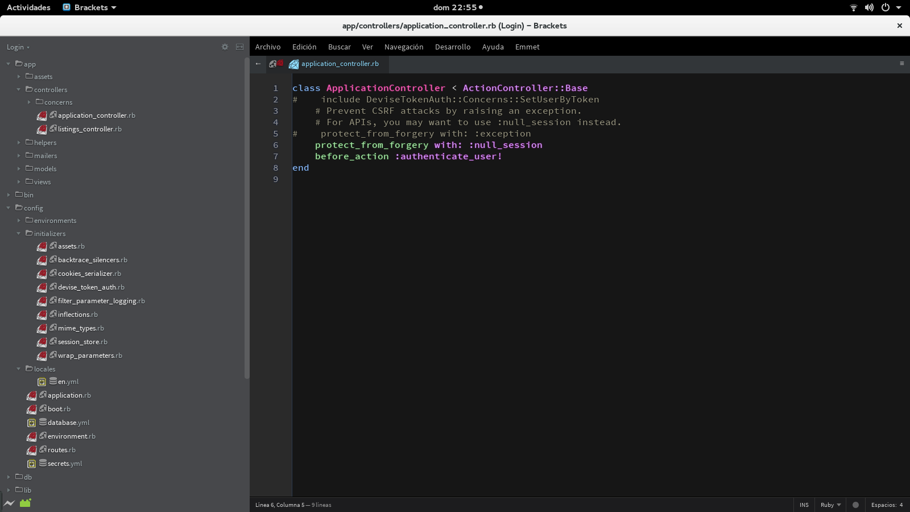The height and width of the screenshot is (512, 910).
Task: Toggle INS overwrite mode in status bar
Action: coord(804,505)
